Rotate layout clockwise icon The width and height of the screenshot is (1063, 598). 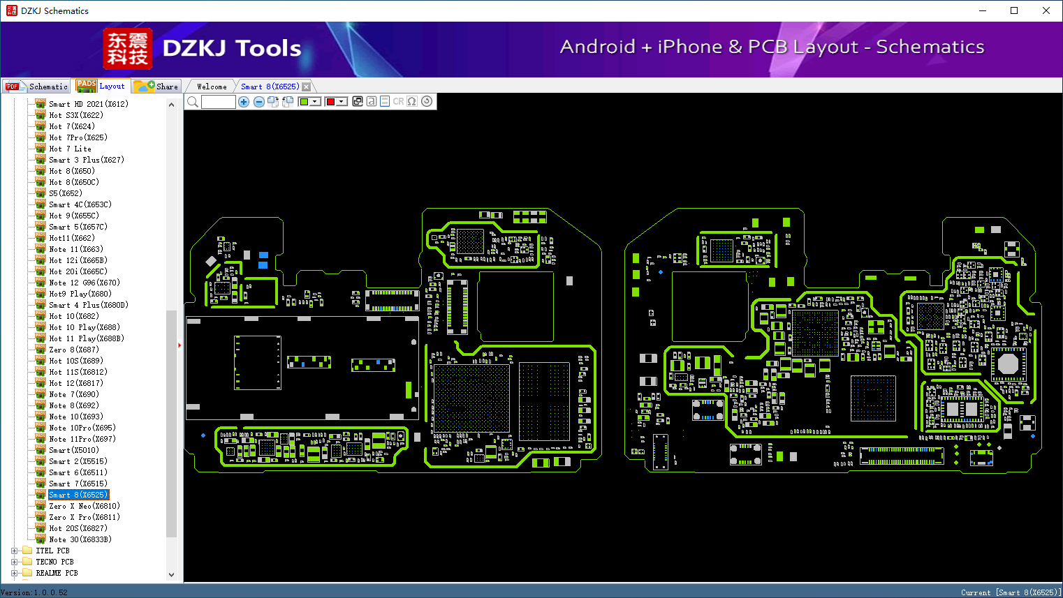(273, 102)
